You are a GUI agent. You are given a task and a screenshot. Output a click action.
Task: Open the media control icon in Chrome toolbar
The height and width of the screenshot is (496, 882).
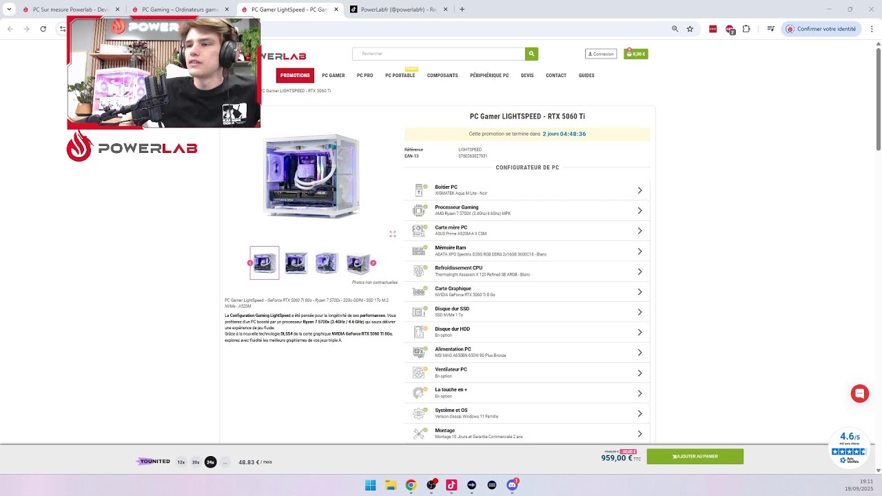[x=770, y=29]
